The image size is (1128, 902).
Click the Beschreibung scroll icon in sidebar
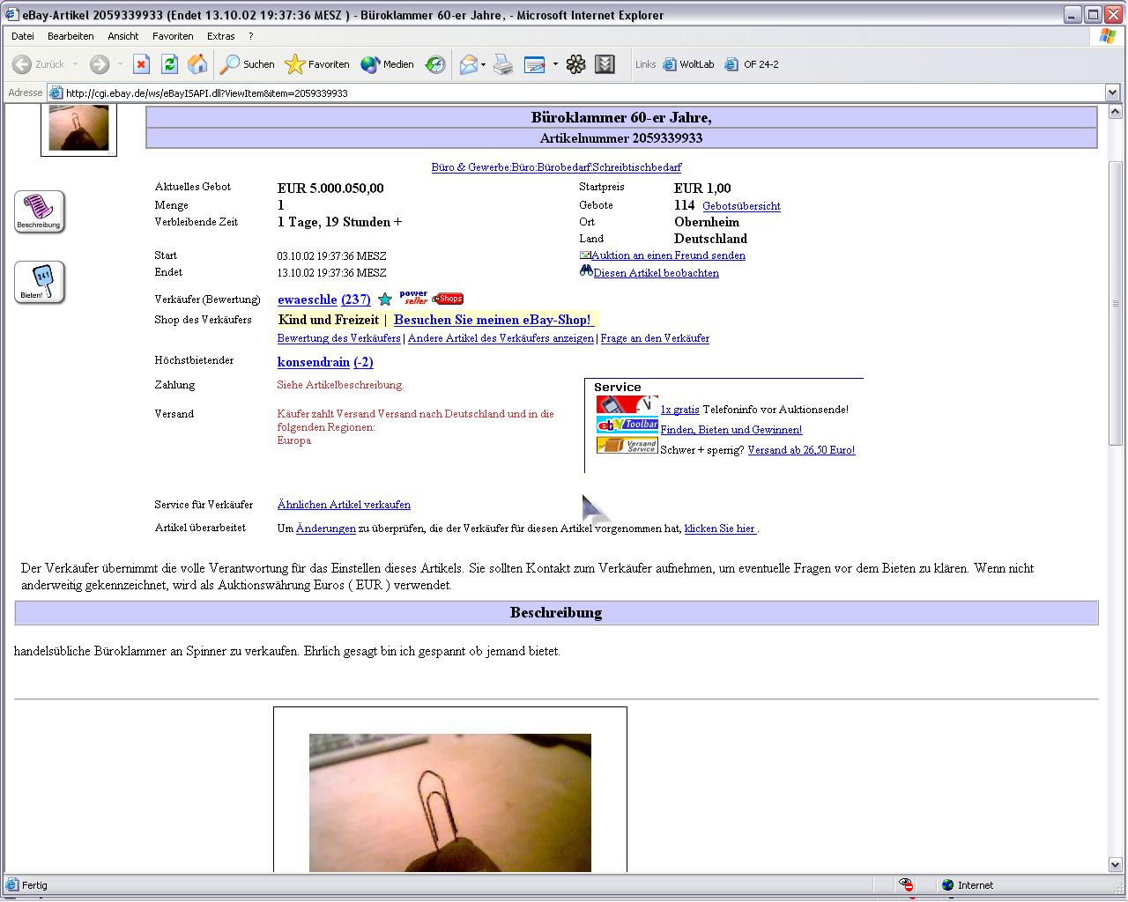click(x=40, y=212)
